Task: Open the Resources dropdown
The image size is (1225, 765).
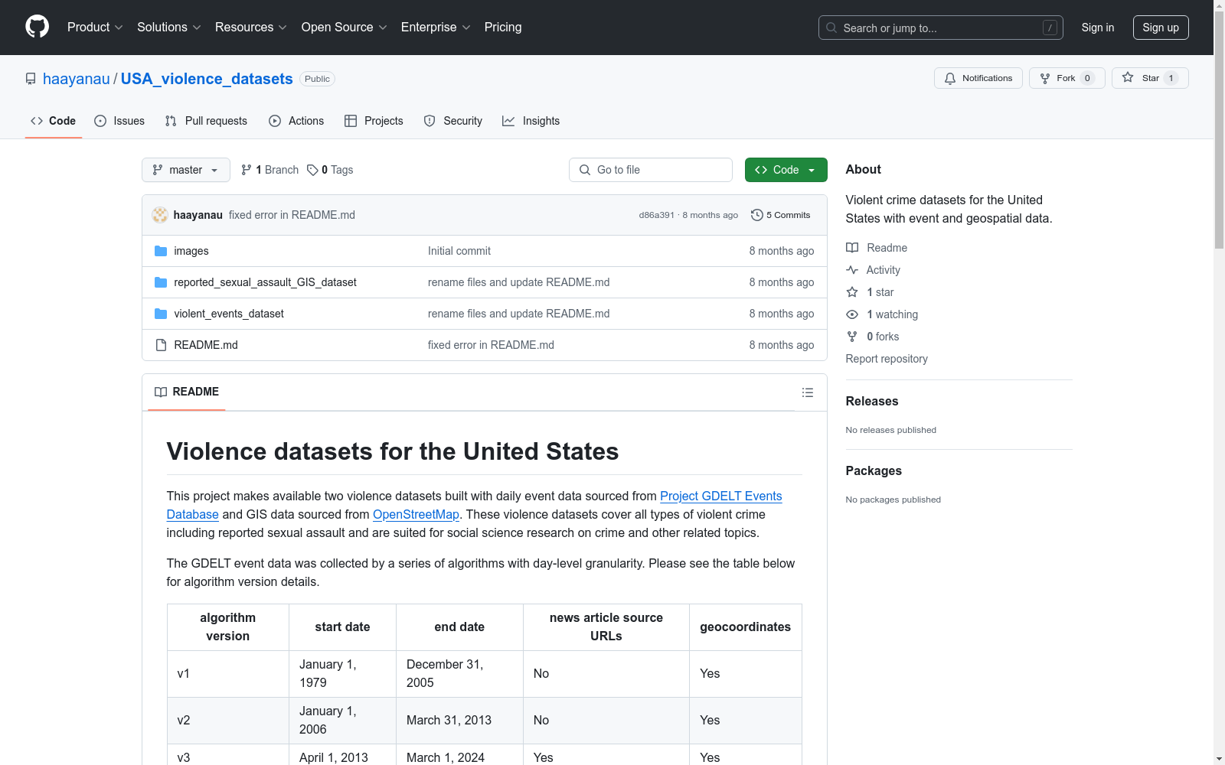Action: 251,28
